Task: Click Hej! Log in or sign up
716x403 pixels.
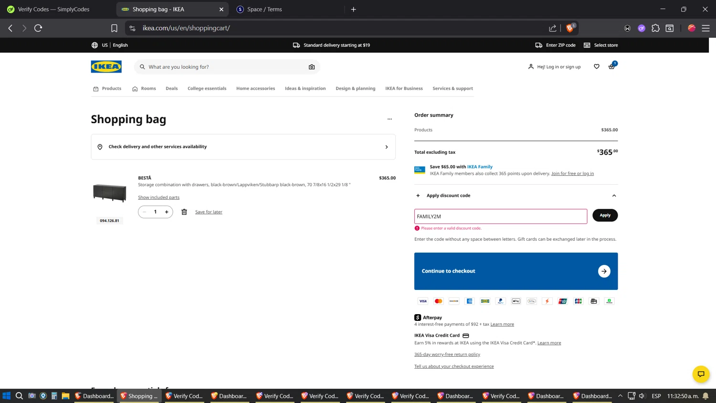Action: (x=554, y=67)
